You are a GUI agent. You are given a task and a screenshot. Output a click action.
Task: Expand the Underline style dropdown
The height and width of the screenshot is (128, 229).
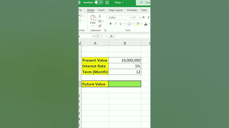tap(124, 24)
